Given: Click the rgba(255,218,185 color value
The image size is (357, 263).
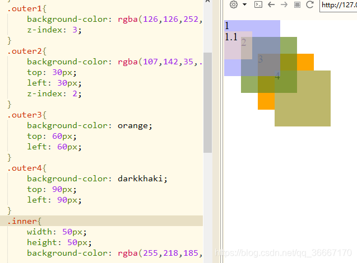Looking at the screenshot, I should [160, 253].
